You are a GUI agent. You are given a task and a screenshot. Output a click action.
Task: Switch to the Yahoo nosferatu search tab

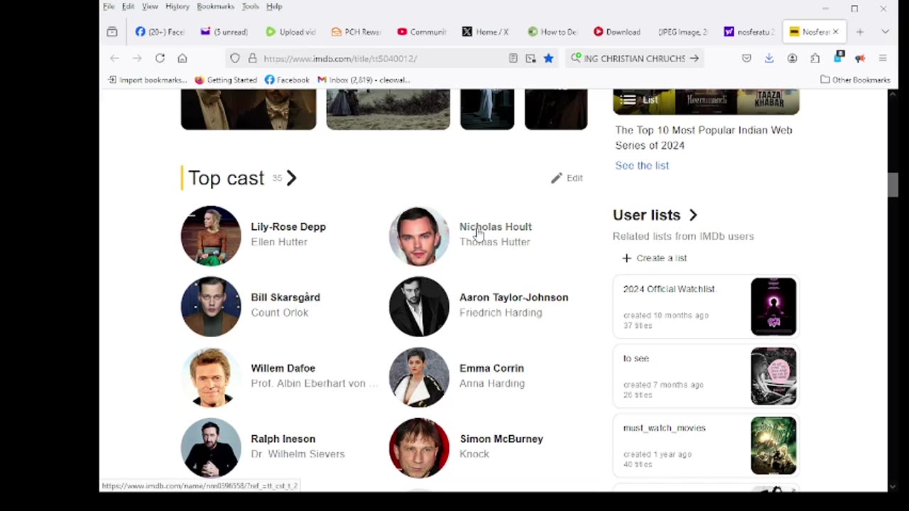point(748,32)
